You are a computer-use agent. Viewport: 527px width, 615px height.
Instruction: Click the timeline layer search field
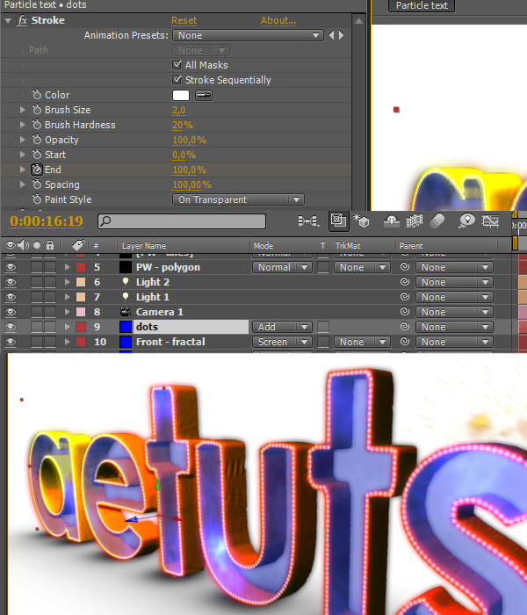coord(182,221)
